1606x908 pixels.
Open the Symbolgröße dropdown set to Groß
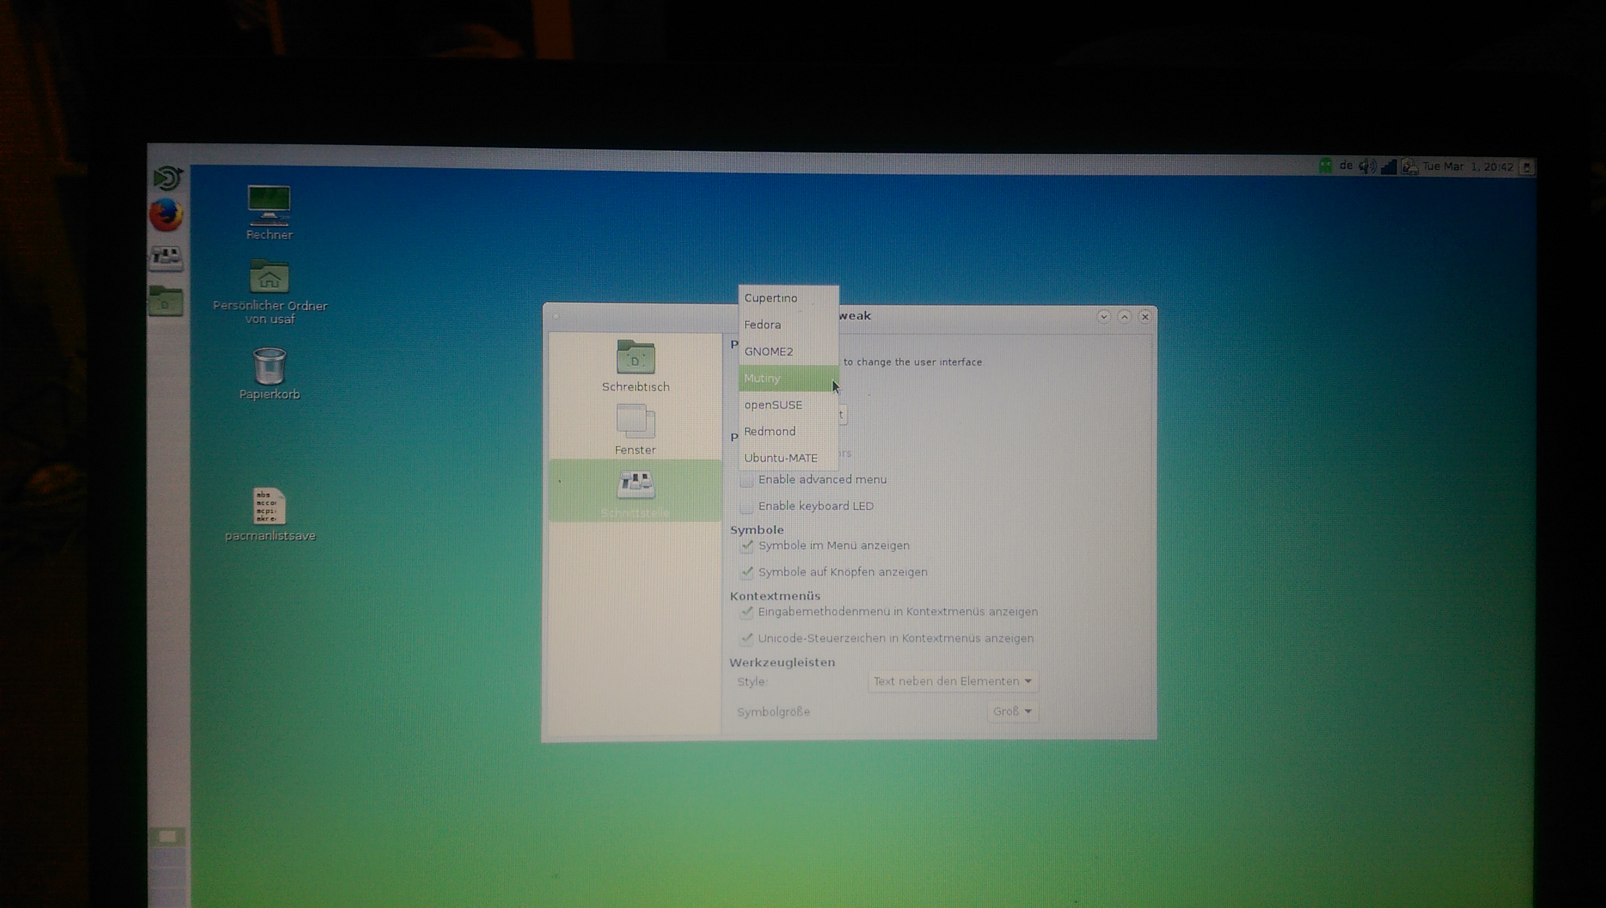click(x=1012, y=711)
